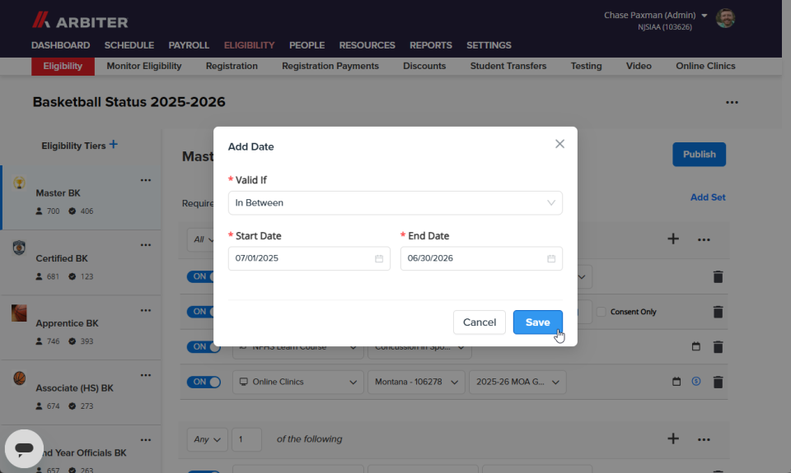The height and width of the screenshot is (473, 791).
Task: Toggle the NFHS Learn Course switch
Action: [x=204, y=347]
